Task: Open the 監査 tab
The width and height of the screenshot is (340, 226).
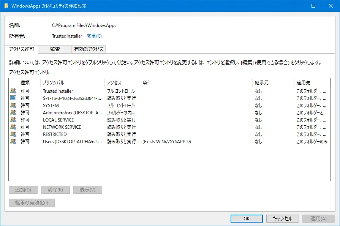Action: (x=55, y=49)
